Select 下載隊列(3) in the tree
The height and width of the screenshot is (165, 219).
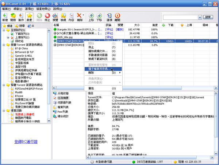(x=22, y=34)
